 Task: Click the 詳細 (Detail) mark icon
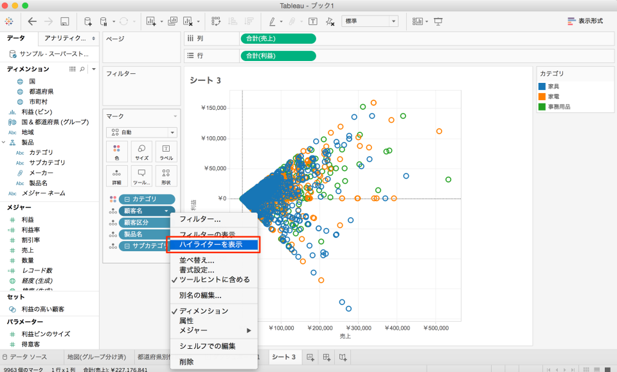tap(116, 175)
